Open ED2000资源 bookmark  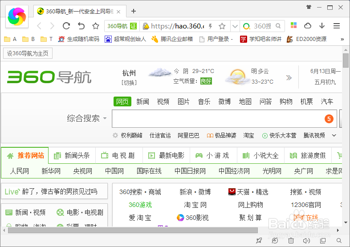[x=307, y=39]
